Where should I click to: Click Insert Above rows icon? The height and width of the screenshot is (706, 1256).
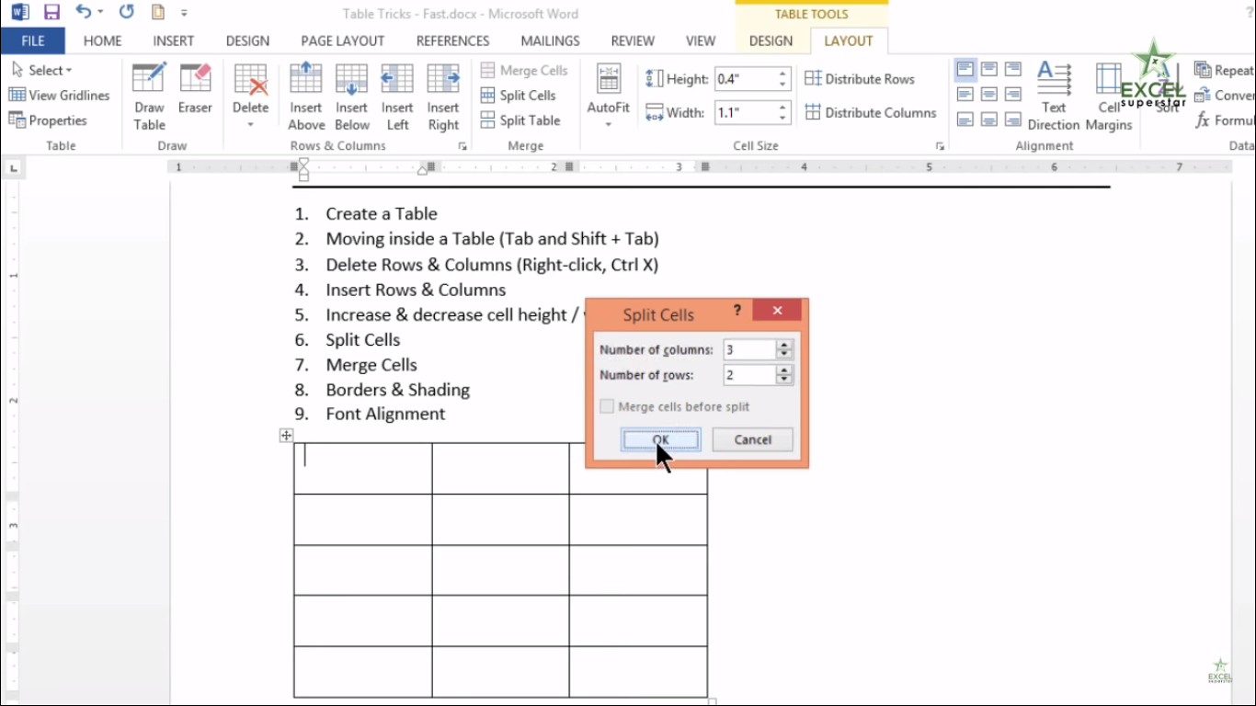click(x=306, y=97)
